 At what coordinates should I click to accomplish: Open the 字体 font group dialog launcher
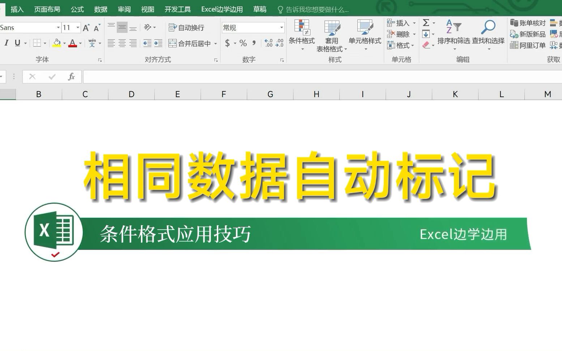click(100, 60)
